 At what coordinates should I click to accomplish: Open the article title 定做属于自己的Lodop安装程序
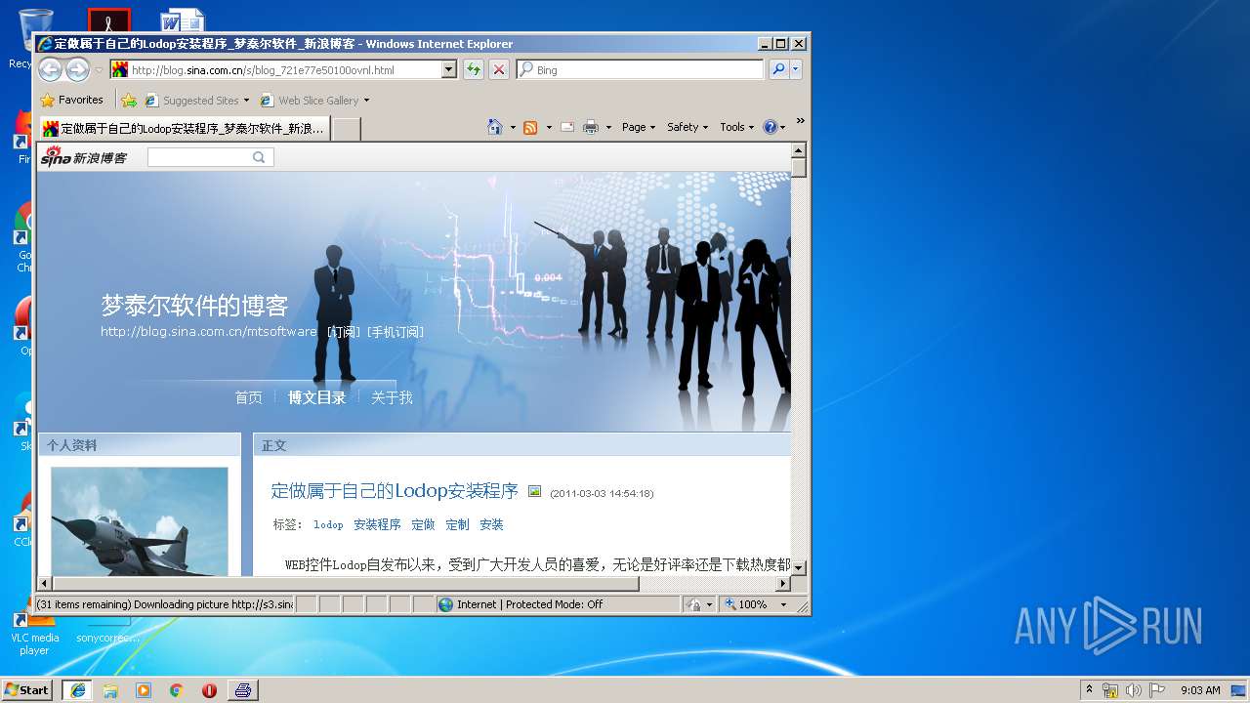(395, 491)
